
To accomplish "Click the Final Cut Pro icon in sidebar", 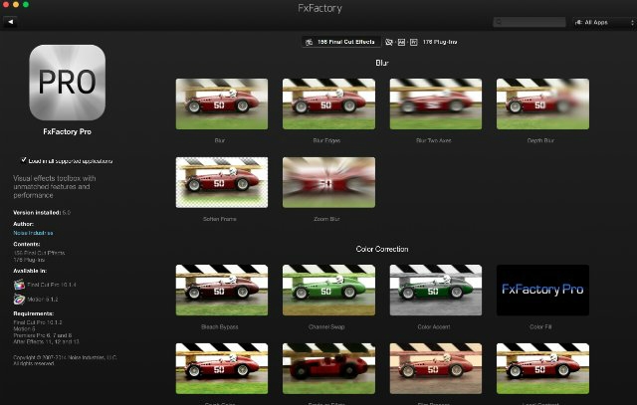I will point(20,284).
